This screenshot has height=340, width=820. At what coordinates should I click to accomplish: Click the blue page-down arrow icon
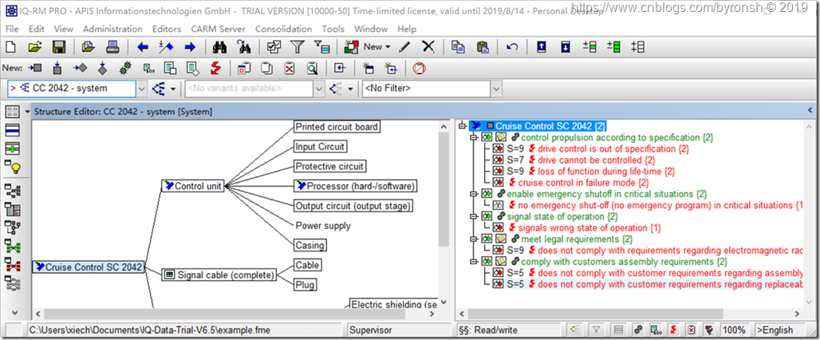point(566,46)
